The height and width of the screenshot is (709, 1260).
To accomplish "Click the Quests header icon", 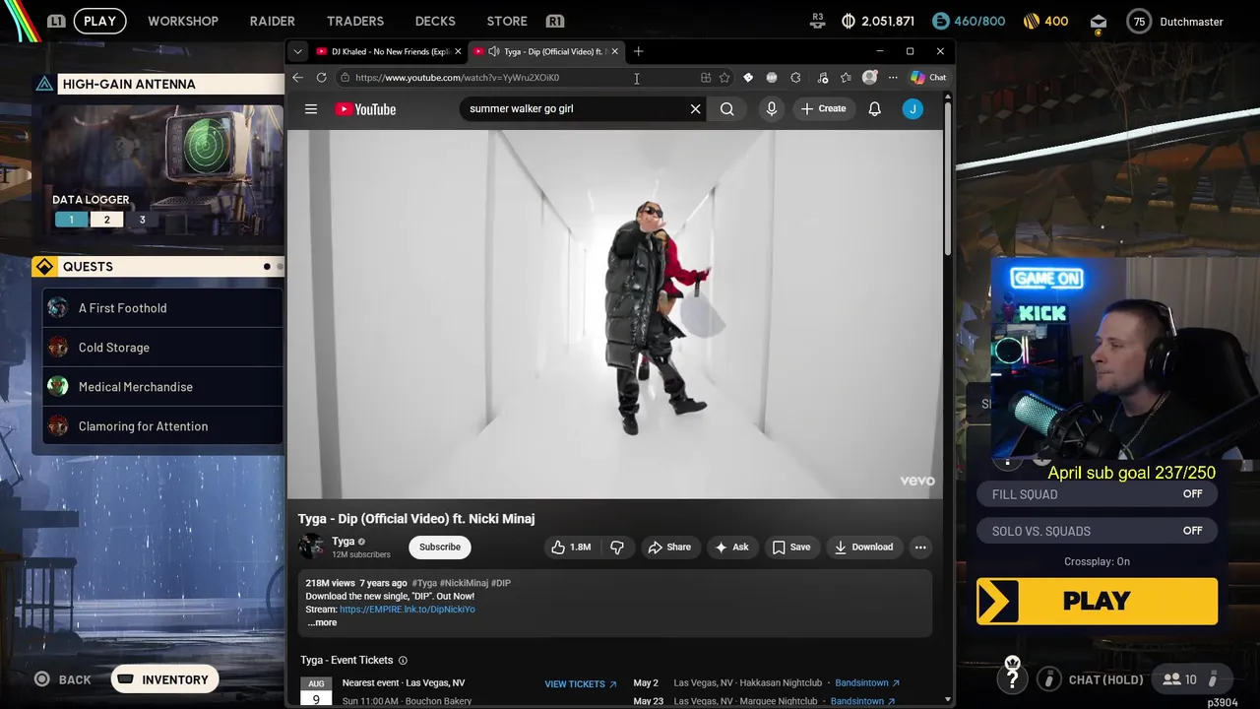I will [x=44, y=267].
